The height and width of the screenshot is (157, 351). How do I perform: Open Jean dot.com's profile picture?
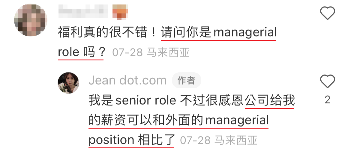[x=68, y=83]
